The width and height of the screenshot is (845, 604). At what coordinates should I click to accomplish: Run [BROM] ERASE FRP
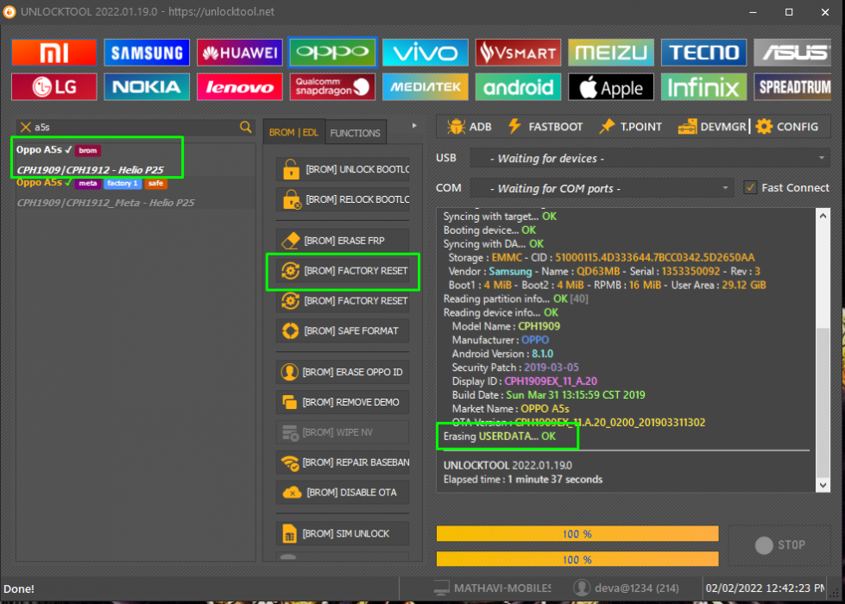pos(343,241)
